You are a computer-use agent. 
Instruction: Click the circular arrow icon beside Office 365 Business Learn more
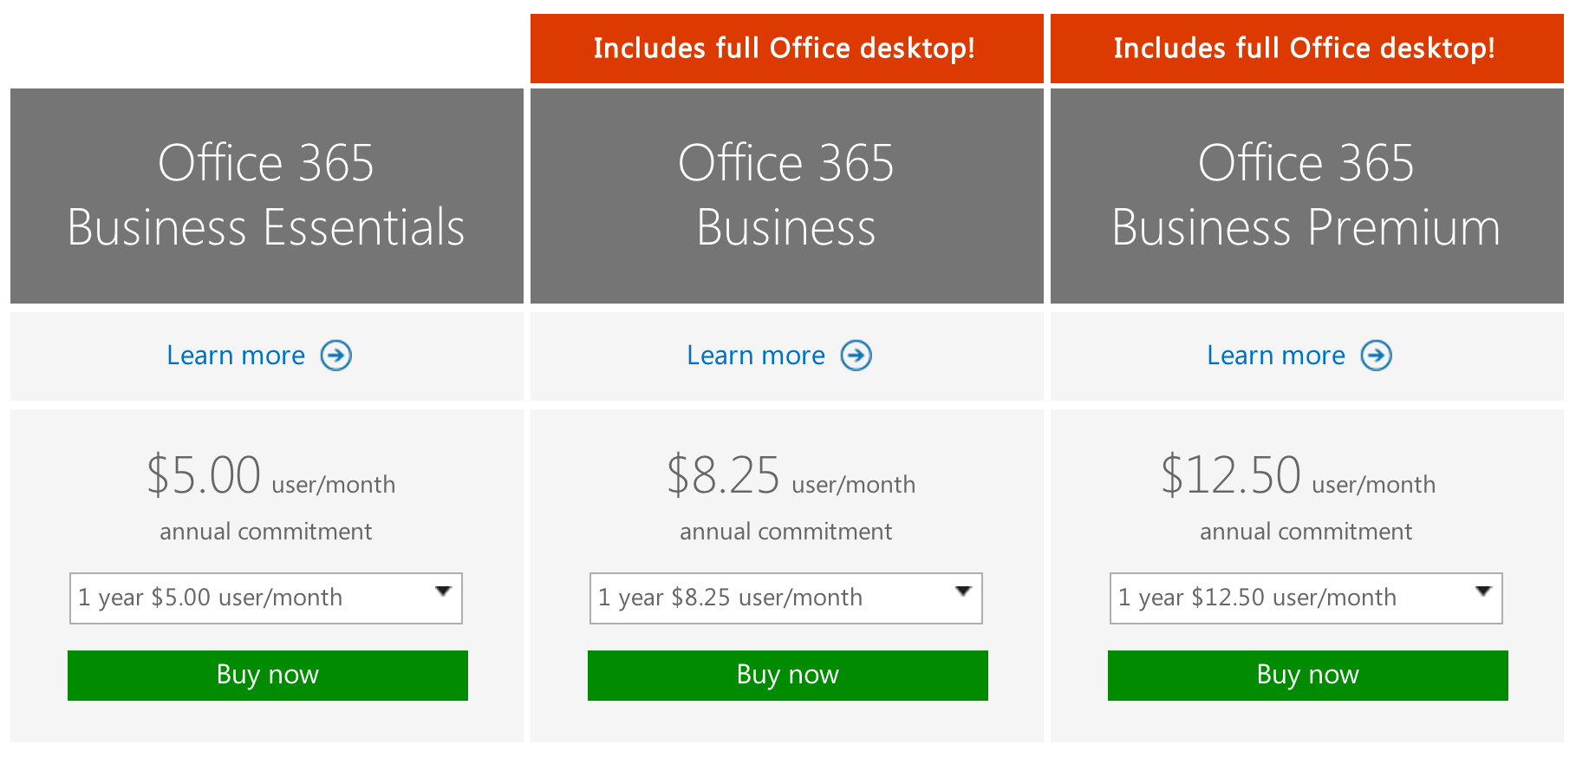click(x=856, y=355)
